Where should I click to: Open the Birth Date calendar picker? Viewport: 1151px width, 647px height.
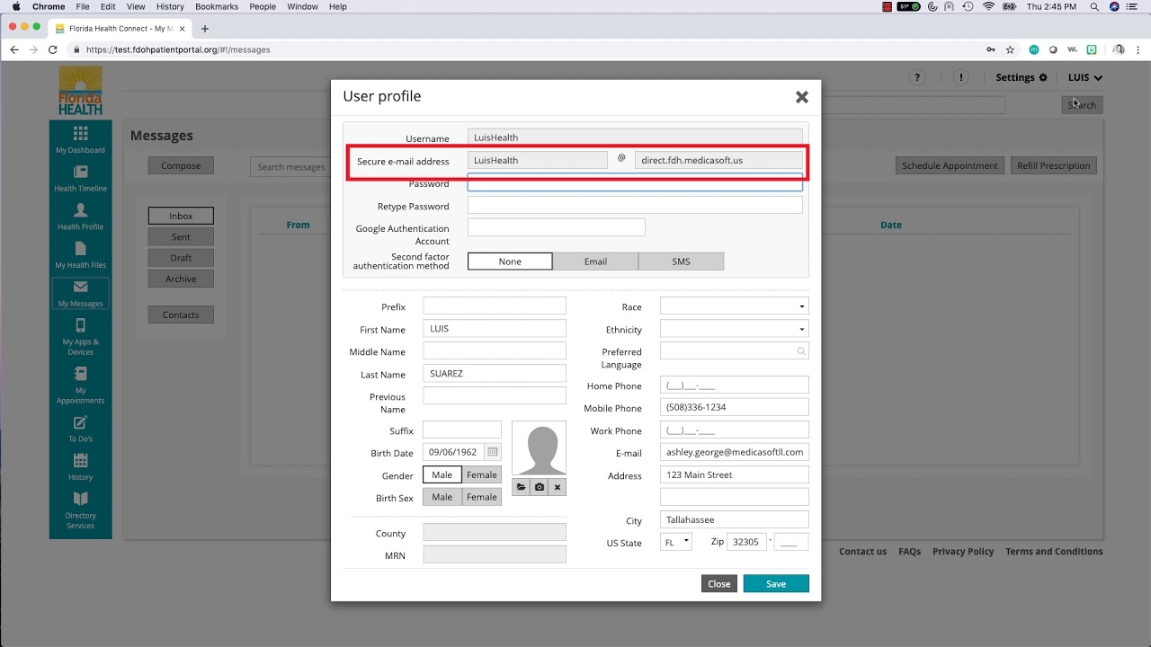pos(493,452)
